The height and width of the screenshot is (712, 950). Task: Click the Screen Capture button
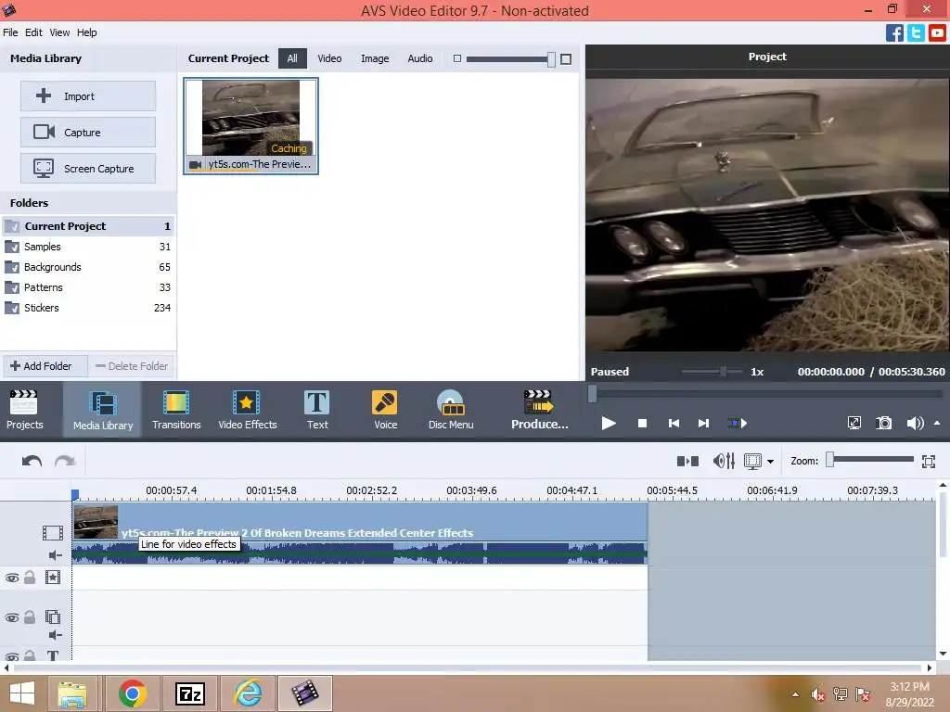[x=88, y=169]
